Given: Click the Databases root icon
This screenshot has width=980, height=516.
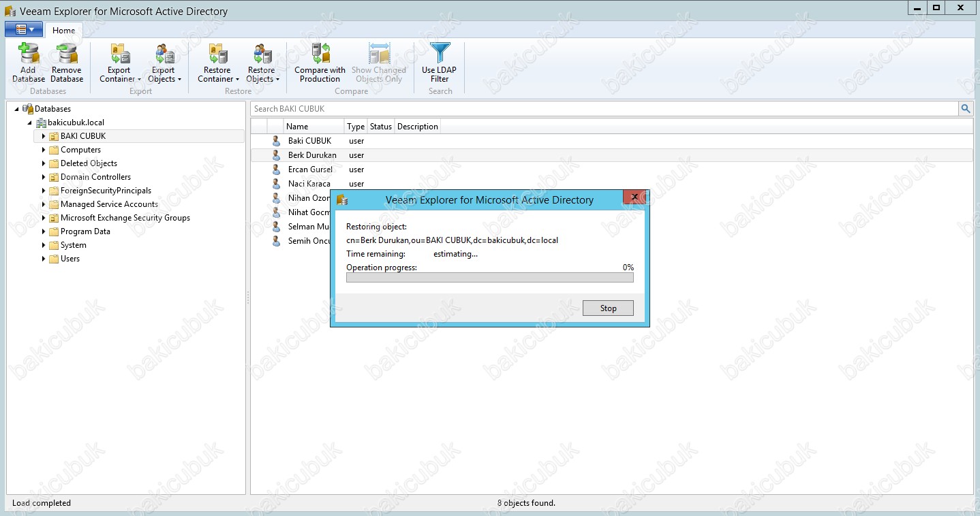Looking at the screenshot, I should 28,109.
